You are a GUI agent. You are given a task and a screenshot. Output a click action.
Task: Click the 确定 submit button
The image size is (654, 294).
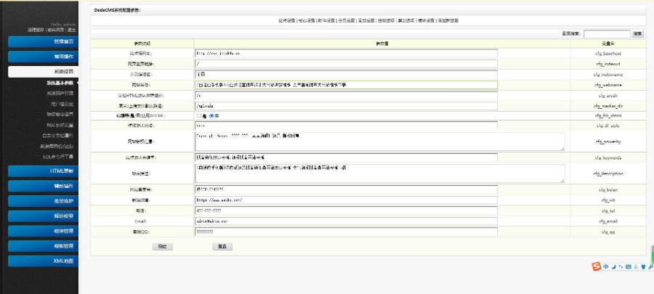(x=162, y=247)
